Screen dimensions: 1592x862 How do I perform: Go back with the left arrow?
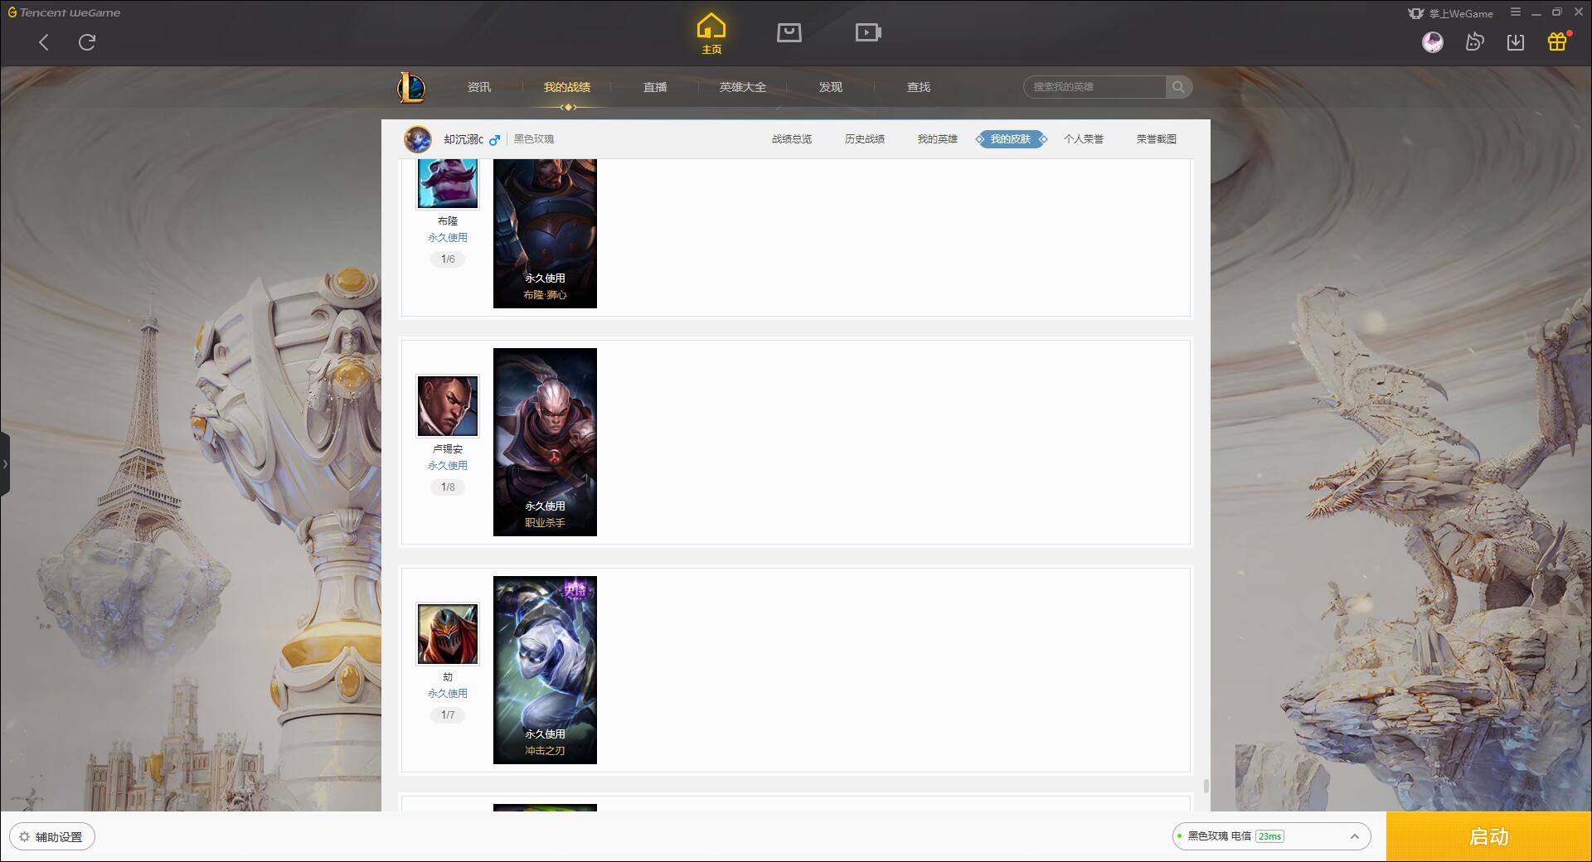coord(44,42)
